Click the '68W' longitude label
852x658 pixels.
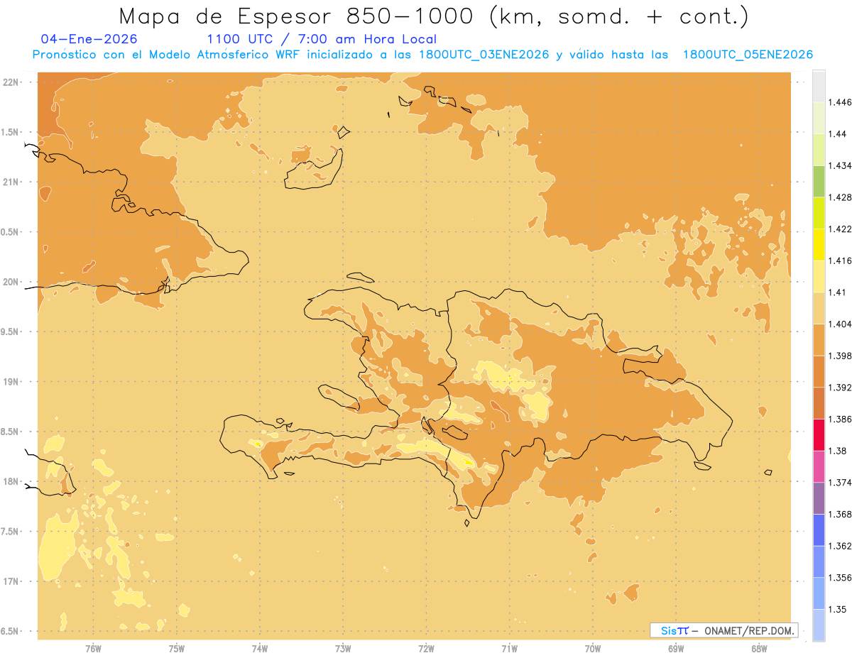click(x=759, y=649)
